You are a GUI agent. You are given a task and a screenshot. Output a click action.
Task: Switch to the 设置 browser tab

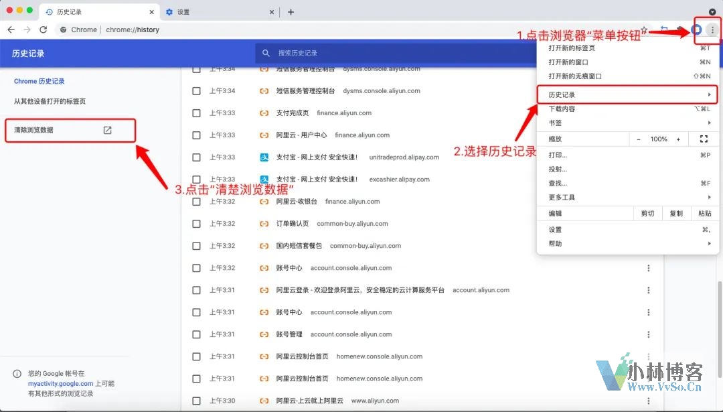[220, 12]
